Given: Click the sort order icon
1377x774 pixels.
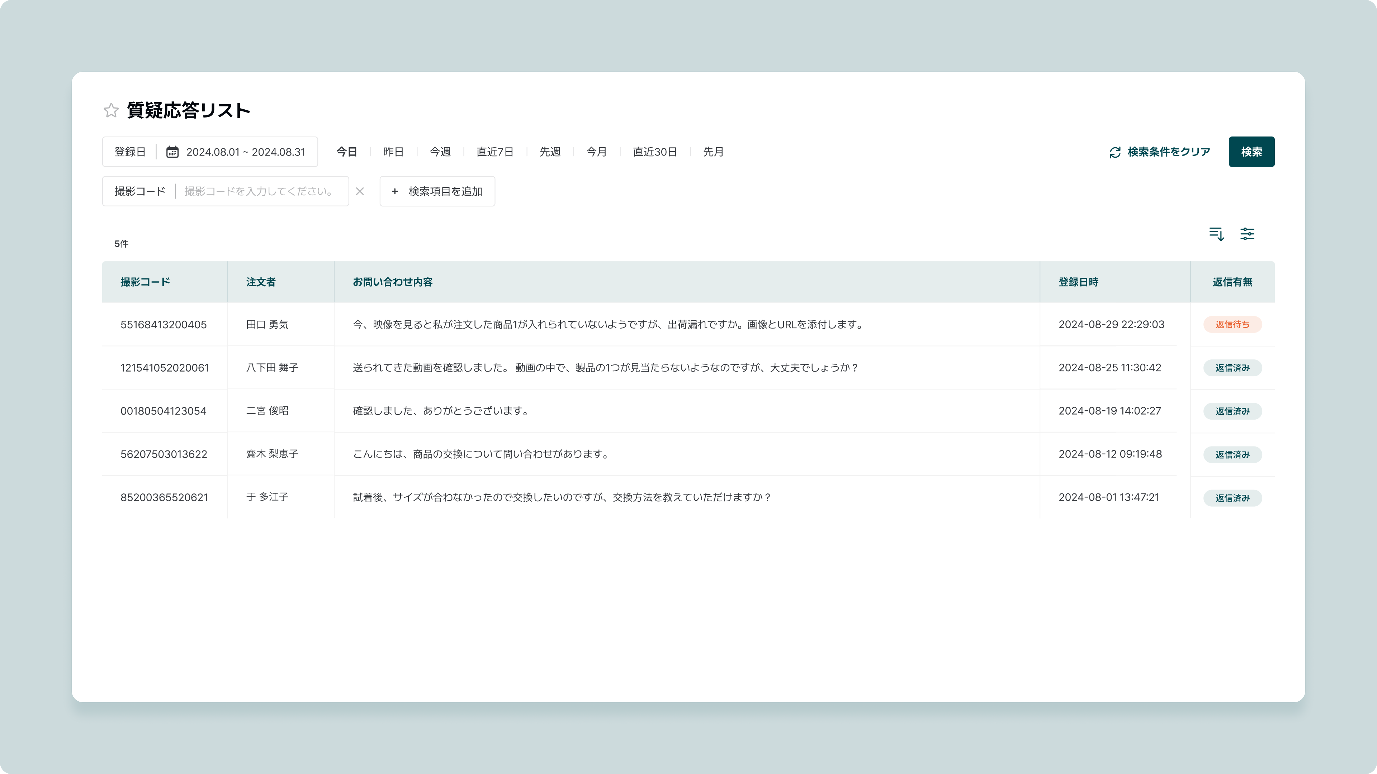Looking at the screenshot, I should [x=1216, y=234].
